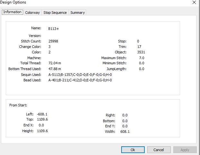Image resolution: width=200 pixels, height=155 pixels.
Task: Click the Stitch Count label
Action: (31, 41)
